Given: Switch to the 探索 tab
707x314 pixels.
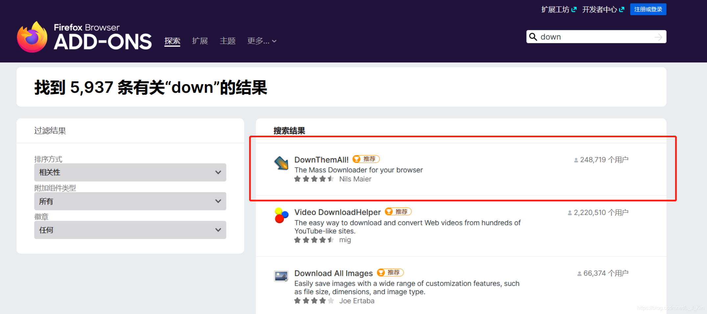Looking at the screenshot, I should point(172,41).
